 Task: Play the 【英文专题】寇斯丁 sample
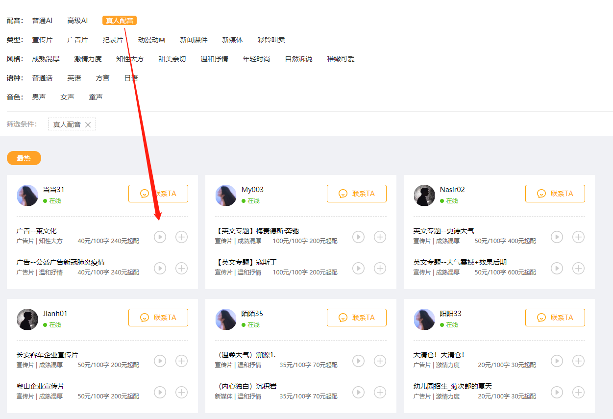point(358,268)
